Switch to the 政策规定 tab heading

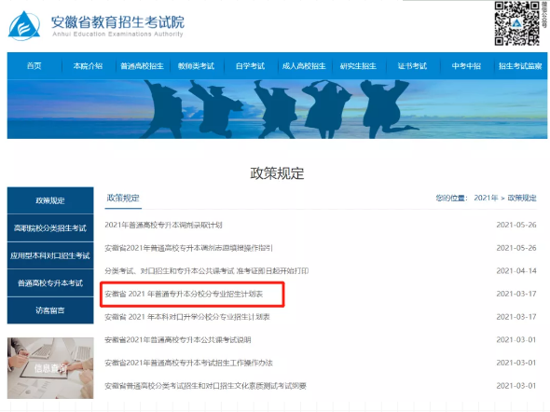click(x=123, y=199)
